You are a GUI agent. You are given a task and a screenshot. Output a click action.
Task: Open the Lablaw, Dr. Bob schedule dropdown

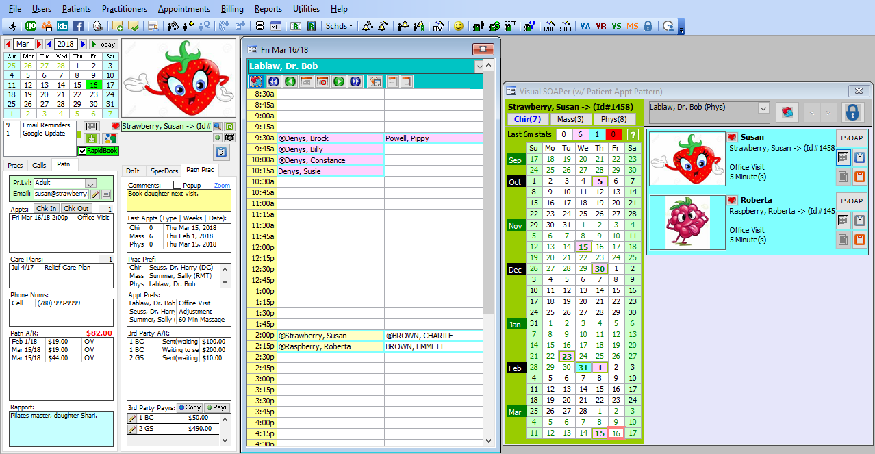(x=479, y=66)
